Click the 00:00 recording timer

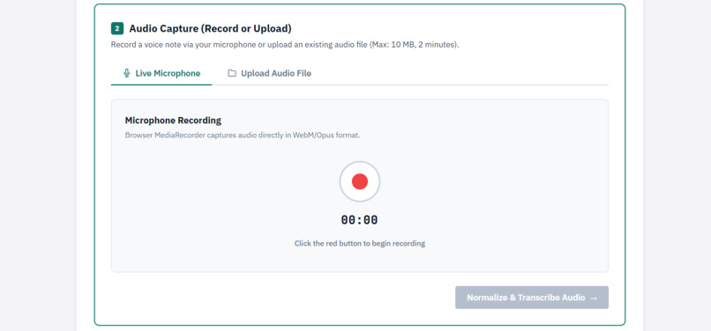point(360,220)
